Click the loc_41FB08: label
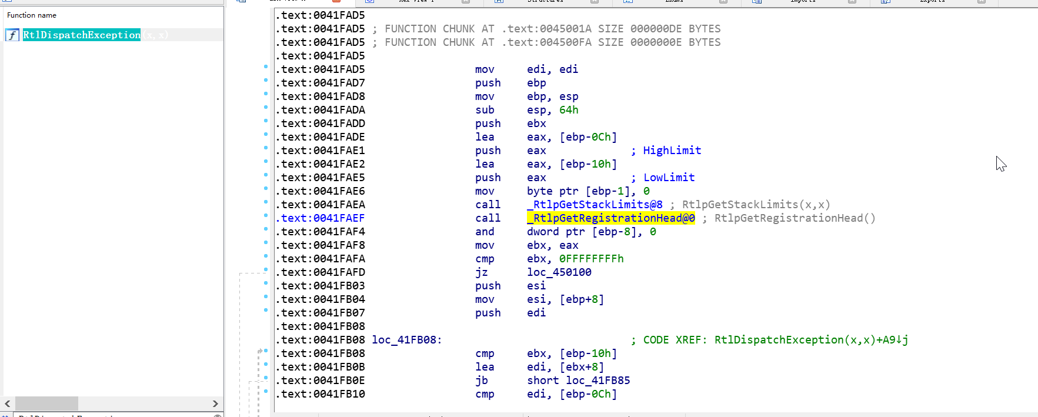 click(406, 340)
